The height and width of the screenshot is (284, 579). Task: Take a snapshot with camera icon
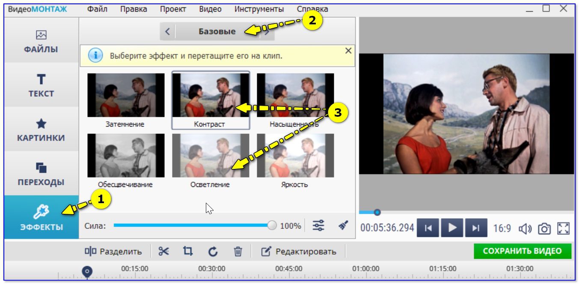coord(544,229)
